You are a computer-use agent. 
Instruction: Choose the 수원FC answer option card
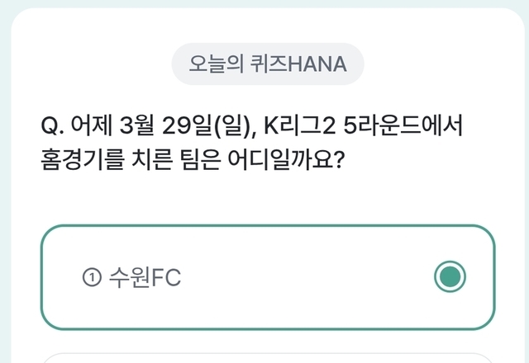(267, 277)
